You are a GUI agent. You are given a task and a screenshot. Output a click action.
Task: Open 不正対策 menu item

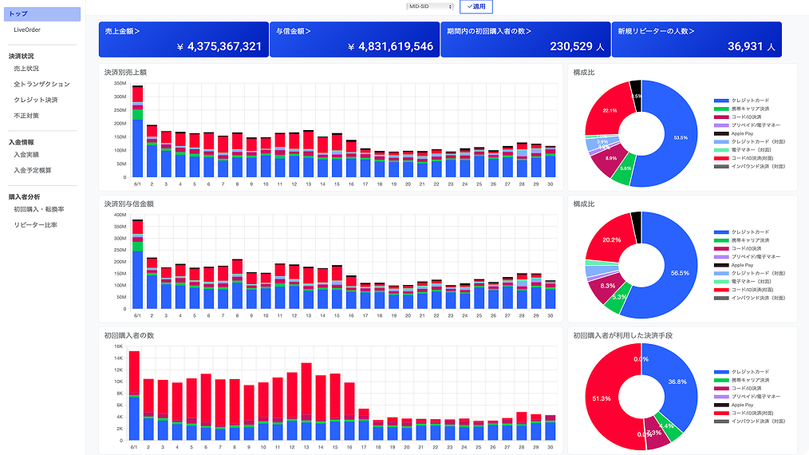pyautogui.click(x=26, y=116)
